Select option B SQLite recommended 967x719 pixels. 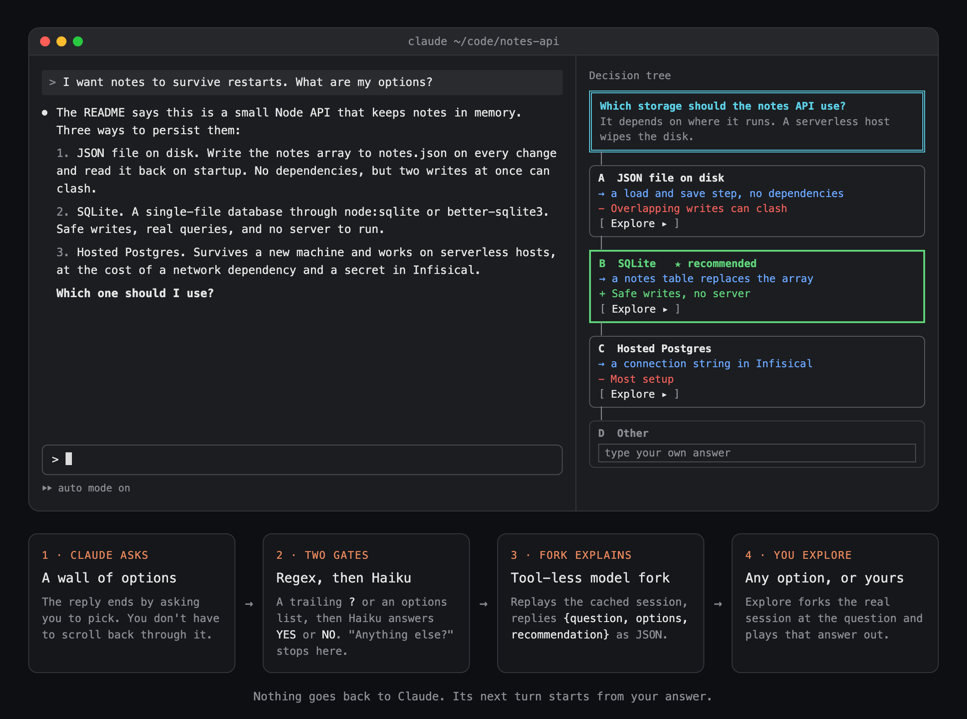click(757, 286)
